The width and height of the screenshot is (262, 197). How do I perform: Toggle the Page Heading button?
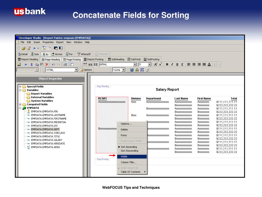click(x=51, y=60)
